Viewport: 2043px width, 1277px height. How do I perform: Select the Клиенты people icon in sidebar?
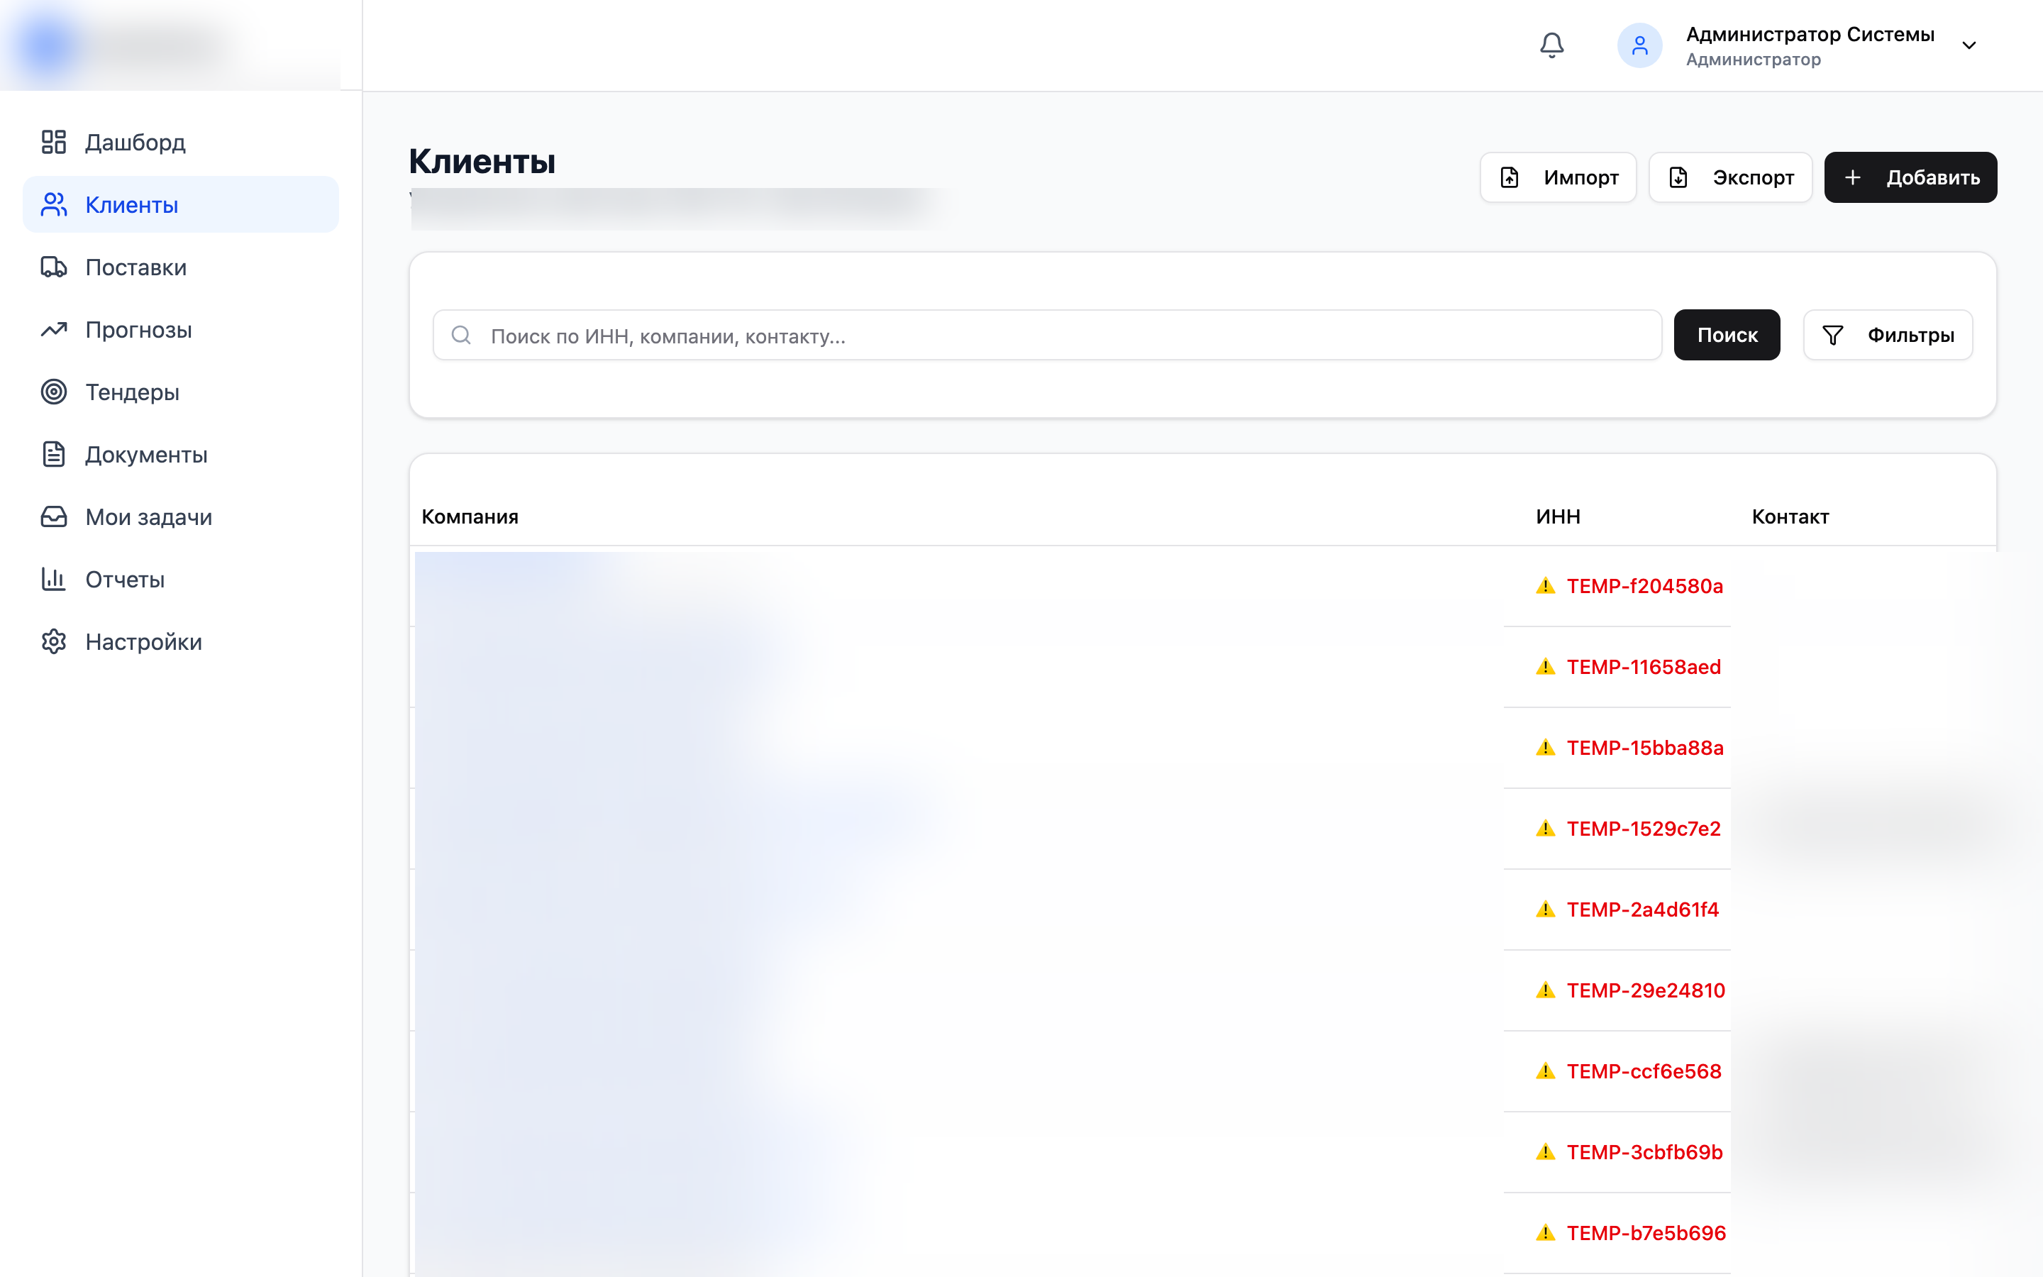click(54, 204)
